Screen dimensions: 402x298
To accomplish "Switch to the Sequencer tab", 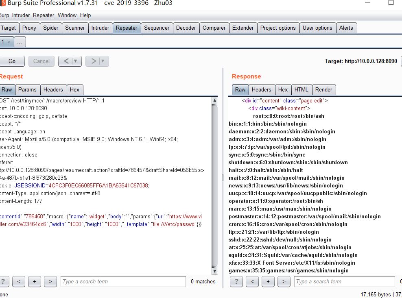I will 157,28.
